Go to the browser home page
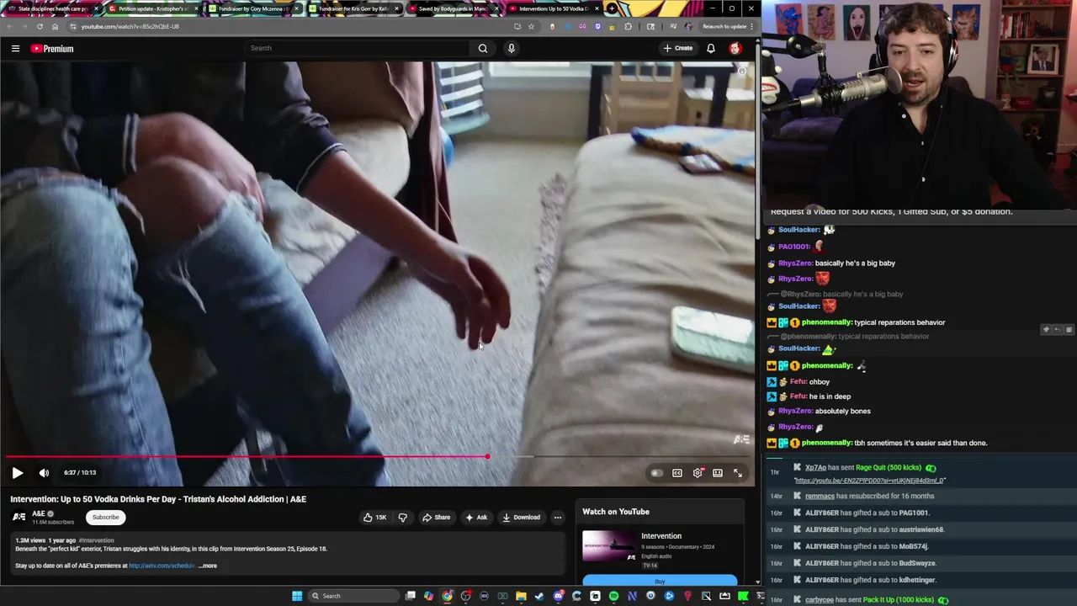The width and height of the screenshot is (1077, 606). 56,26
